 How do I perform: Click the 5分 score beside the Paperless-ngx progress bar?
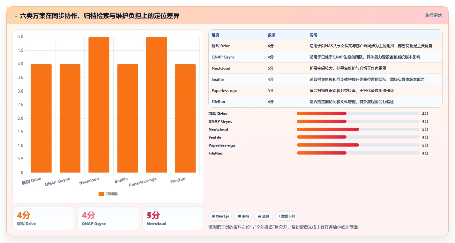click(x=425, y=145)
